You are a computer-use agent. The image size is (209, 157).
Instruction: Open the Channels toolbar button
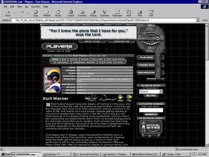pyautogui.click(x=104, y=13)
